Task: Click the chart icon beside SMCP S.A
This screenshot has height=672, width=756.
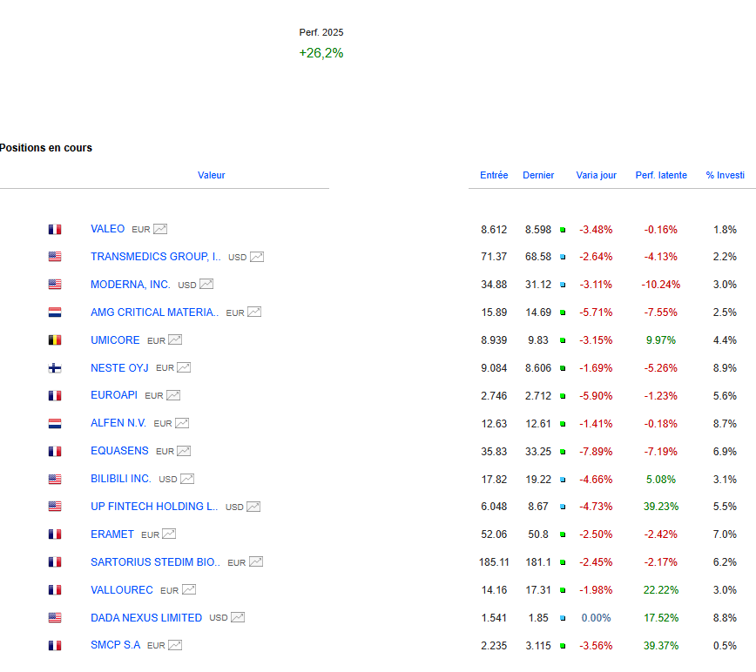Action: tap(175, 646)
